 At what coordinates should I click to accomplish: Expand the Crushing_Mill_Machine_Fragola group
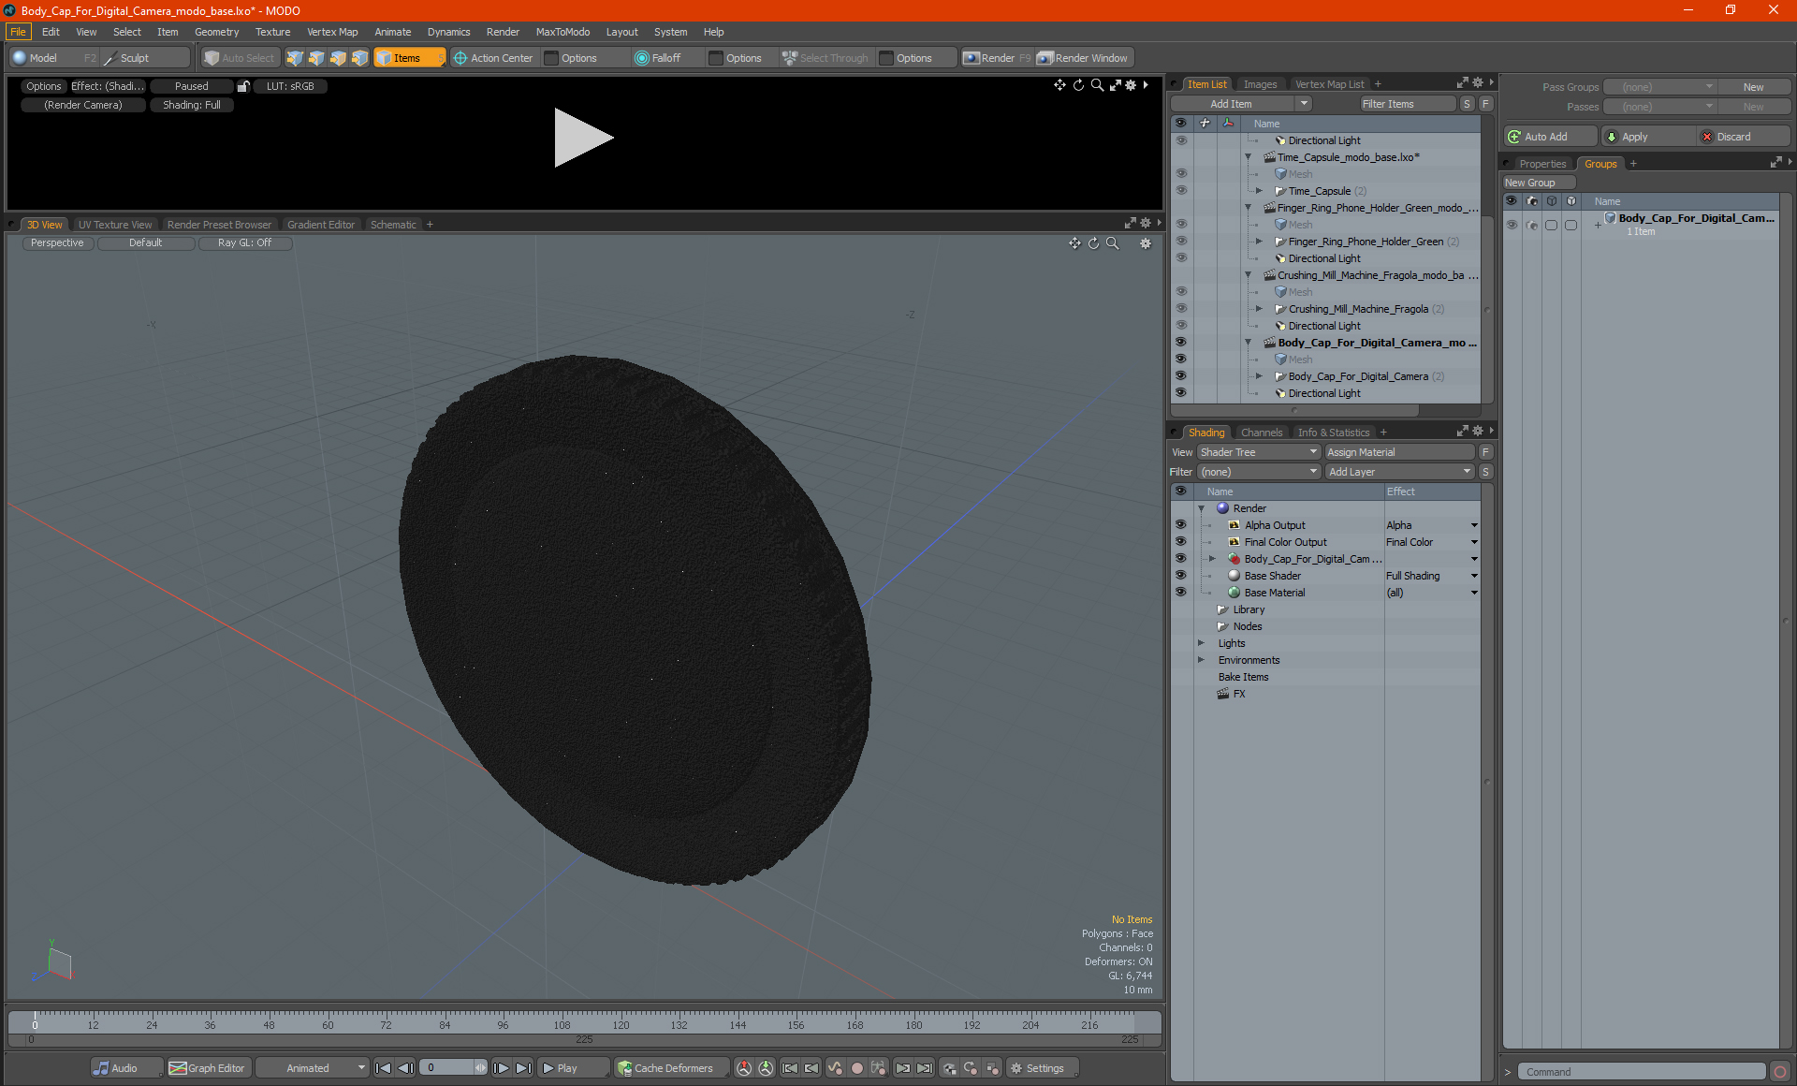point(1259,309)
